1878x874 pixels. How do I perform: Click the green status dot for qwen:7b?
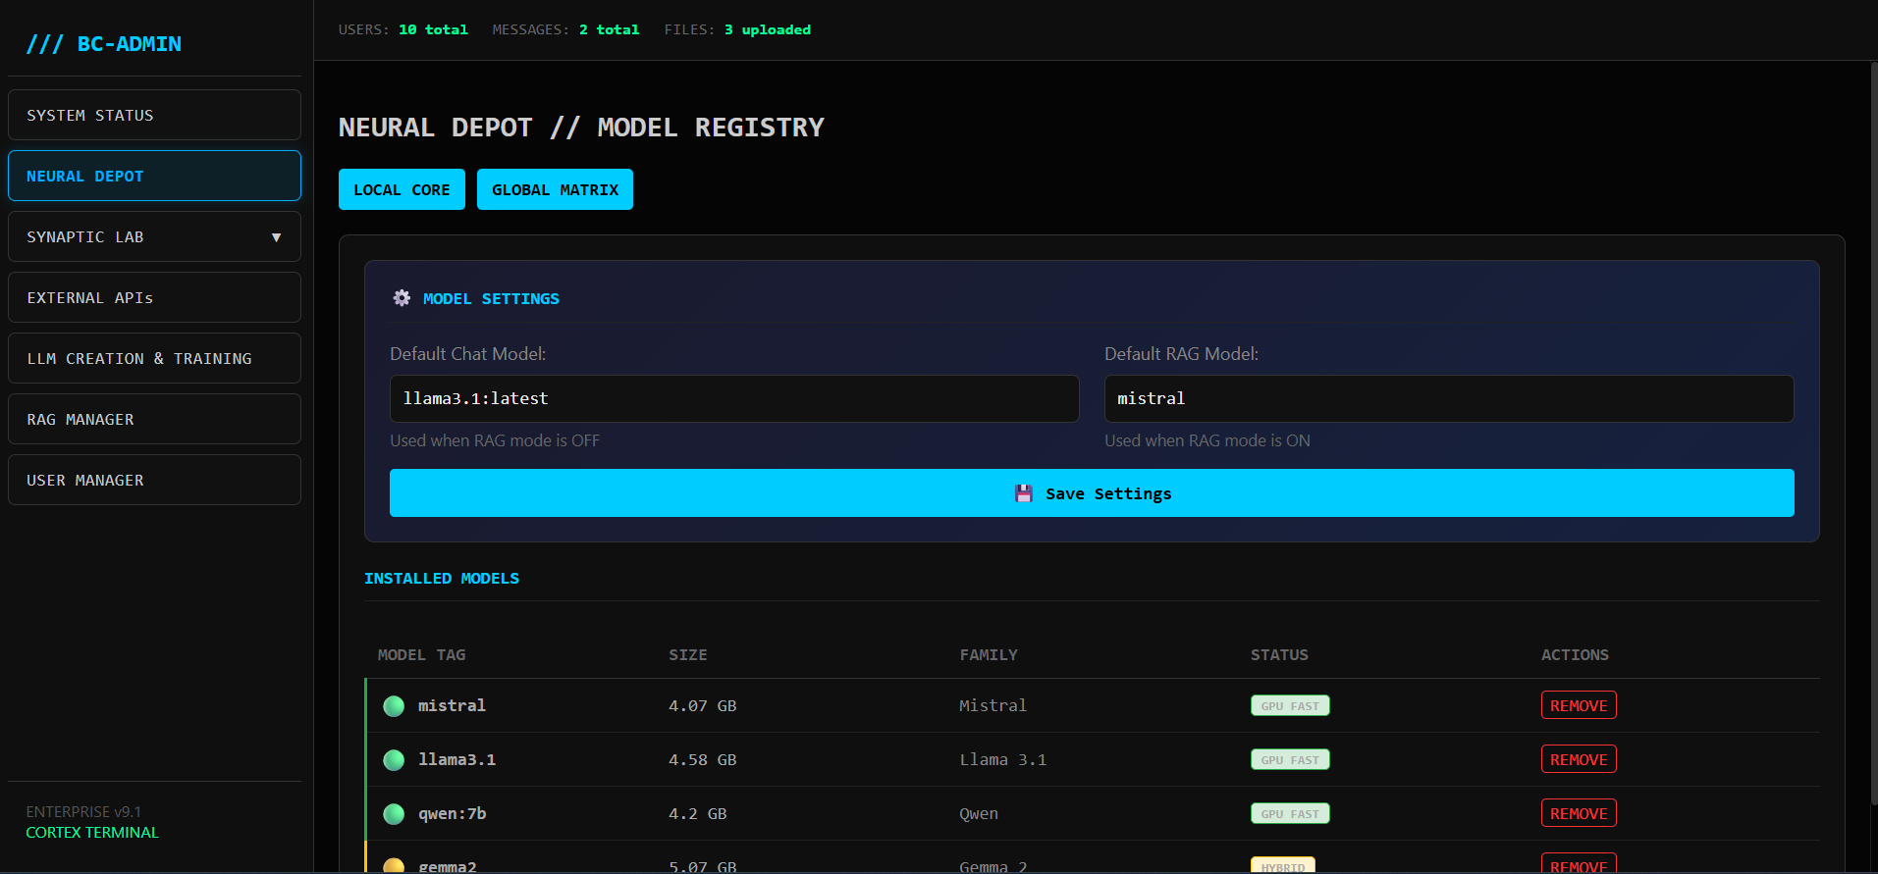[394, 814]
